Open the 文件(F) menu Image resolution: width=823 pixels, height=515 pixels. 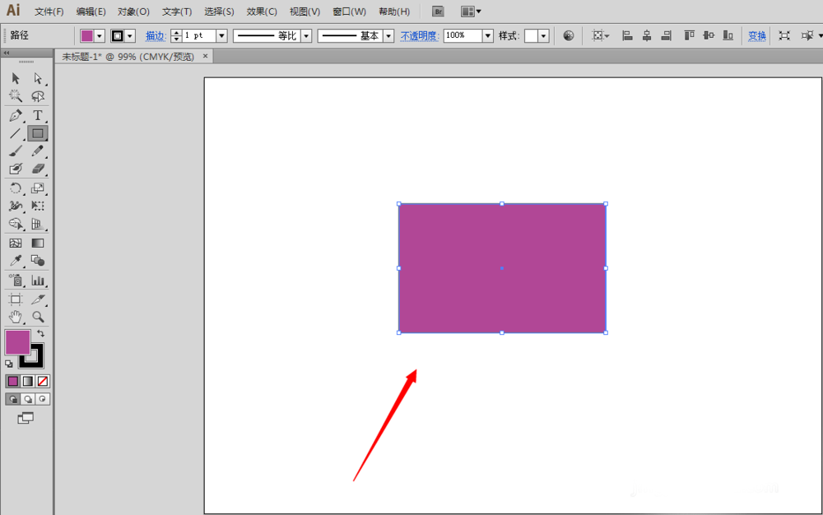coord(48,11)
